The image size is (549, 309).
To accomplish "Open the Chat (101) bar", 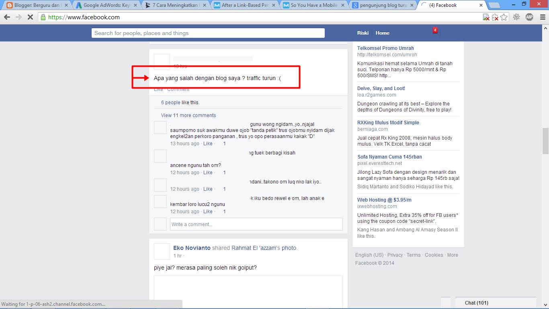I will tap(496, 303).
